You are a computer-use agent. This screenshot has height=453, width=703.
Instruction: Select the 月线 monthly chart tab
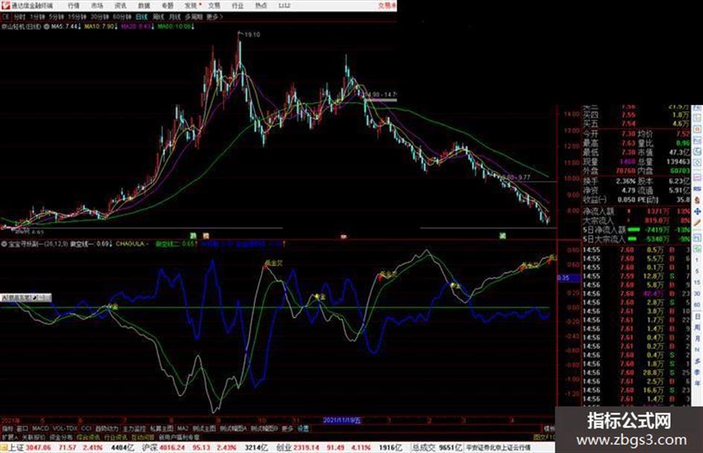[174, 16]
